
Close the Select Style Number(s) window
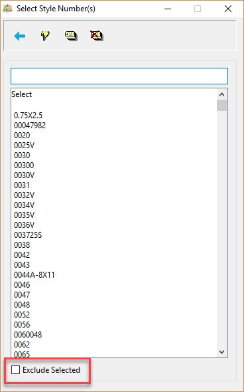pyautogui.click(x=228, y=9)
